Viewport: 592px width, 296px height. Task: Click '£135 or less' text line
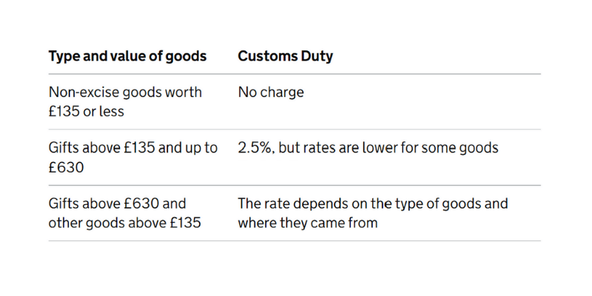[x=86, y=111]
